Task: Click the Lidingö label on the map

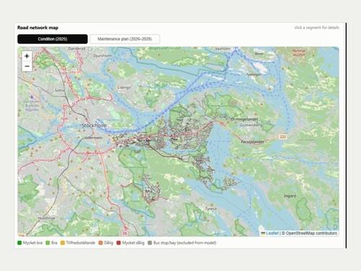Action: coord(124,87)
